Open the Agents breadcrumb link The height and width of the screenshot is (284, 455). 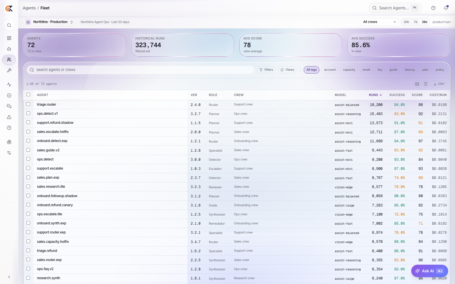29,8
